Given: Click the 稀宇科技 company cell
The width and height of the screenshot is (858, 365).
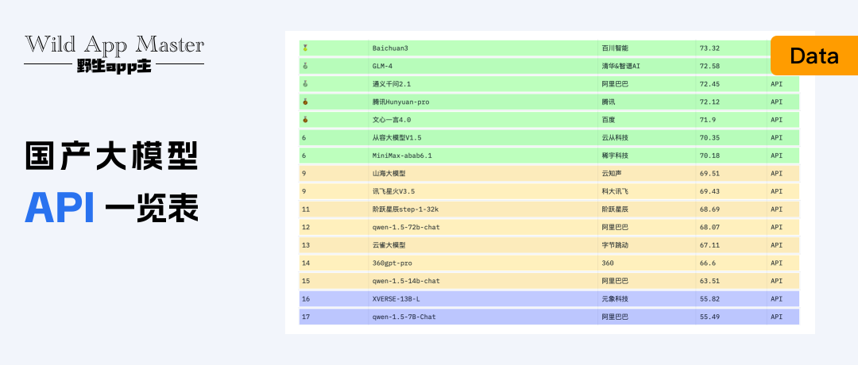Looking at the screenshot, I should pyautogui.click(x=615, y=156).
